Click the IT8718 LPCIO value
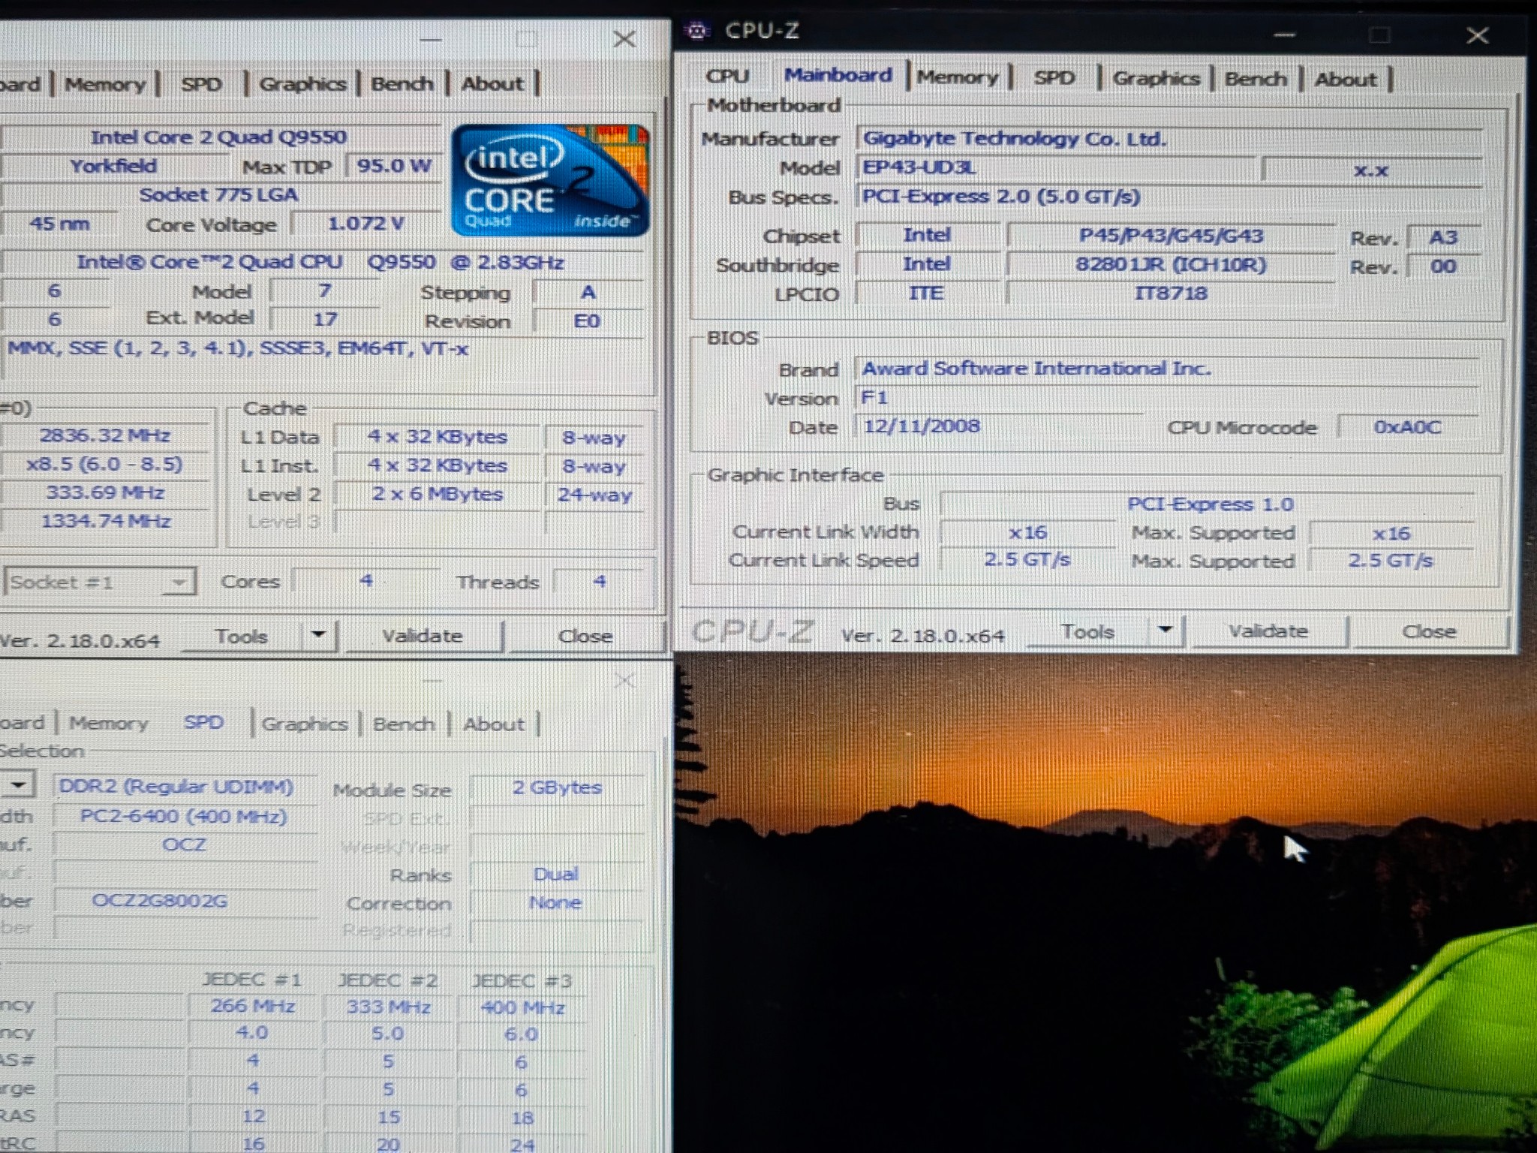 point(1171,294)
